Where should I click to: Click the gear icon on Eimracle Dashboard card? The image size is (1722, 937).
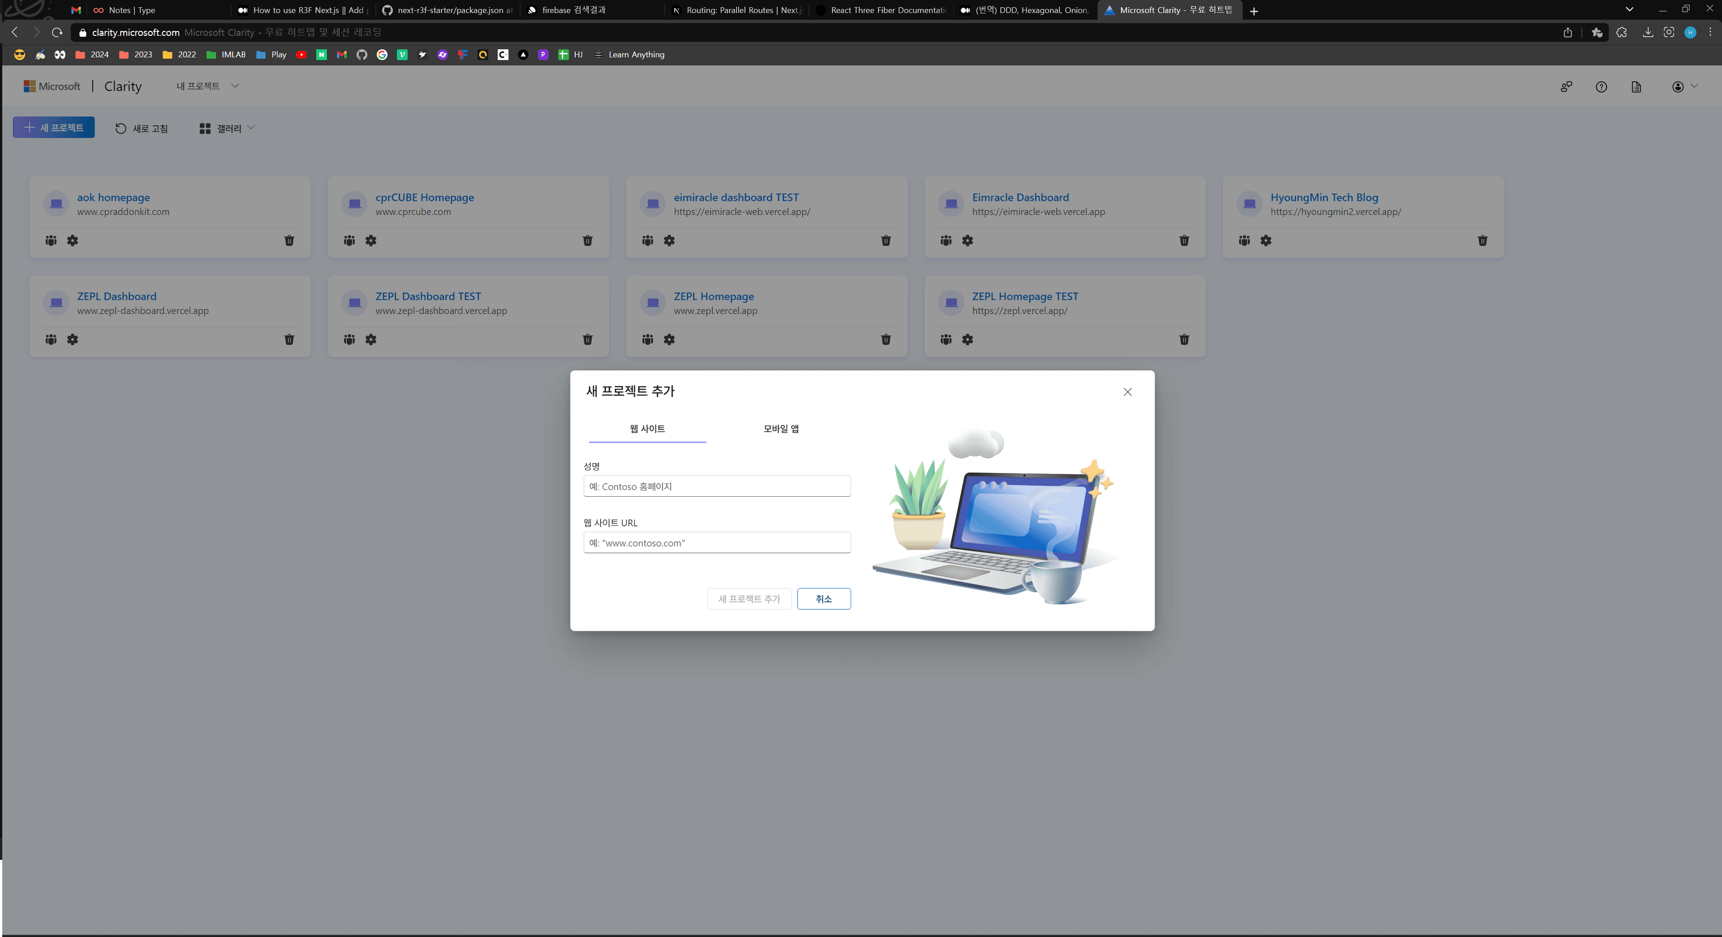coord(967,241)
